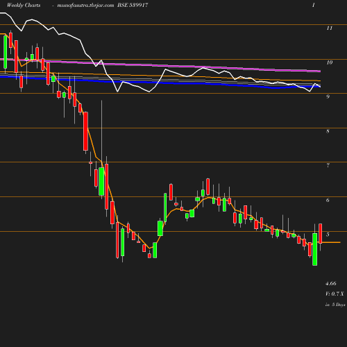Click the 'V: 0.7 X' volume text
This screenshot has width=347, height=347.
click(x=335, y=294)
